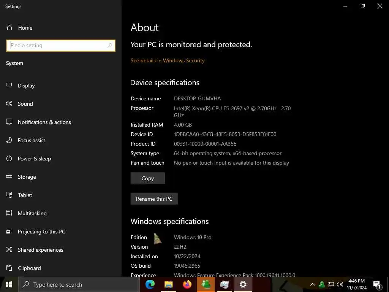Click the Display monitor icon
389x292 pixels.
tap(9, 86)
